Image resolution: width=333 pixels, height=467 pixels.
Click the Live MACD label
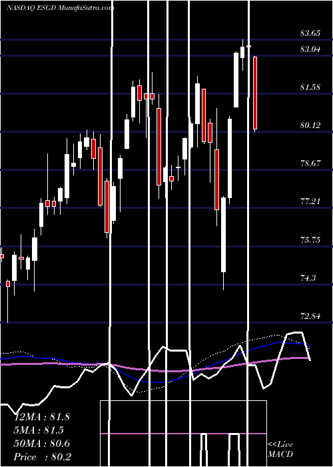(280, 450)
